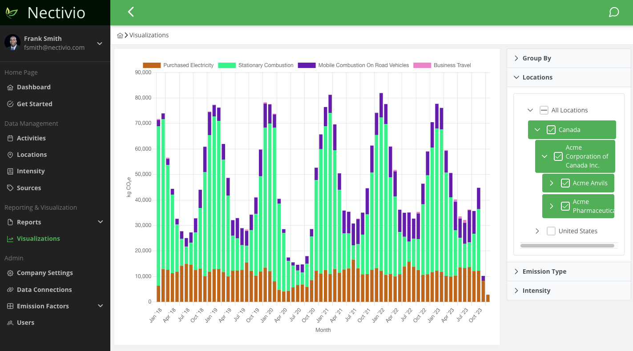
Task: Enable the United States checkbox
Action: point(551,231)
